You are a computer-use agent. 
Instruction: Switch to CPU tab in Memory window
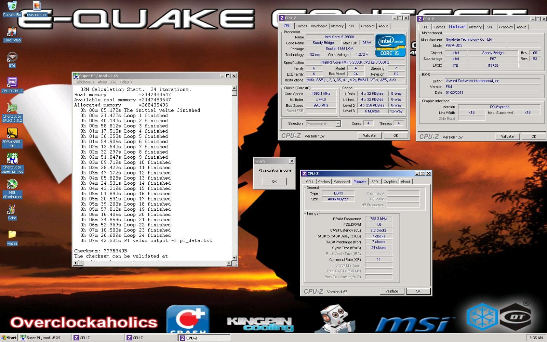click(309, 182)
